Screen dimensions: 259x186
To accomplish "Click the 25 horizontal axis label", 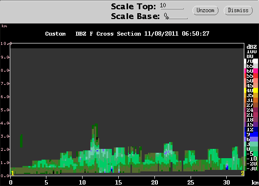I will click(191, 183).
